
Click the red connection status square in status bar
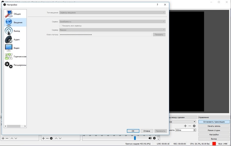tap(214, 144)
